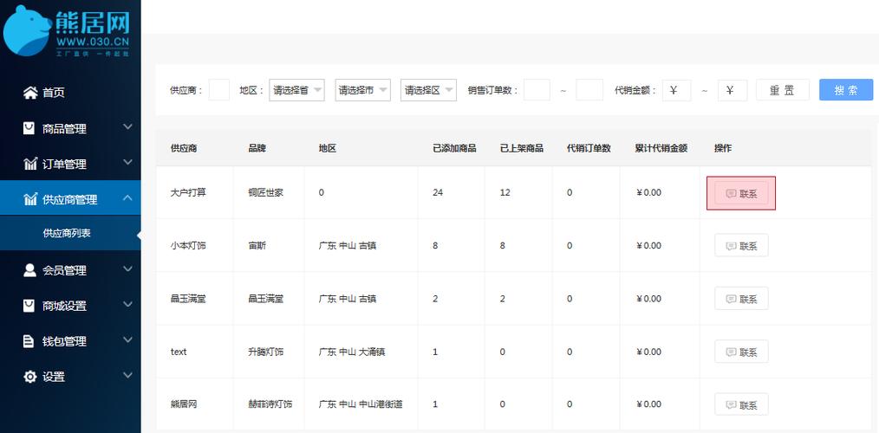This screenshot has height=433, width=879.
Task: Click listed-products value 12
Action: 505,193
